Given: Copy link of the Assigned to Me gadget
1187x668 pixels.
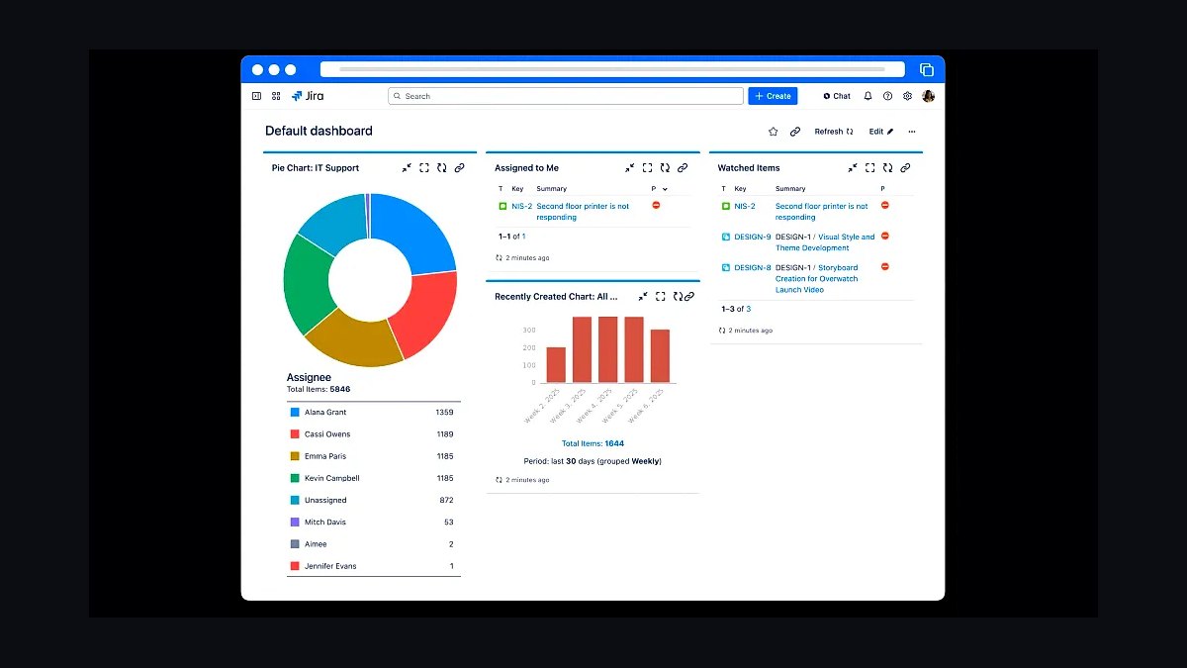Looking at the screenshot, I should click(683, 168).
